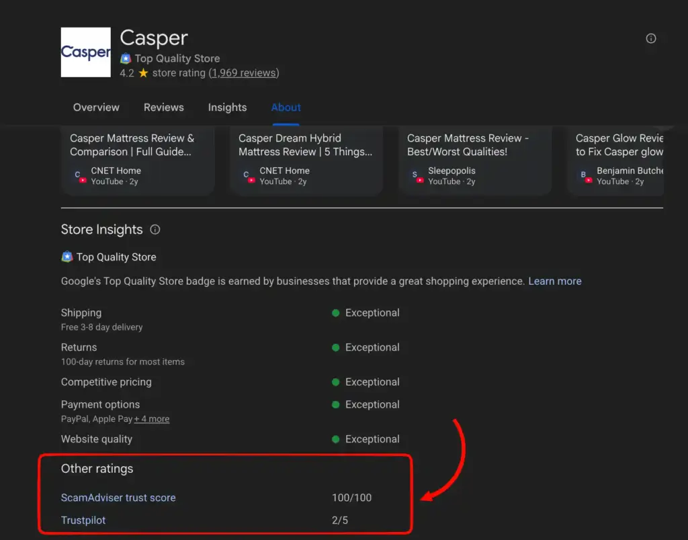
Task: Click the Store Insights info icon
Action: tap(155, 230)
